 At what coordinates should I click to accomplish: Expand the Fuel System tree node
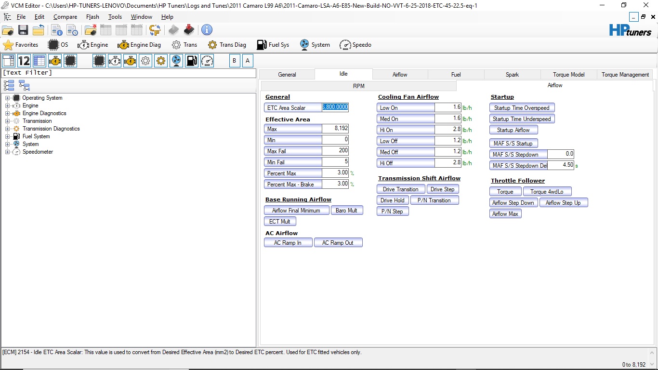point(8,136)
